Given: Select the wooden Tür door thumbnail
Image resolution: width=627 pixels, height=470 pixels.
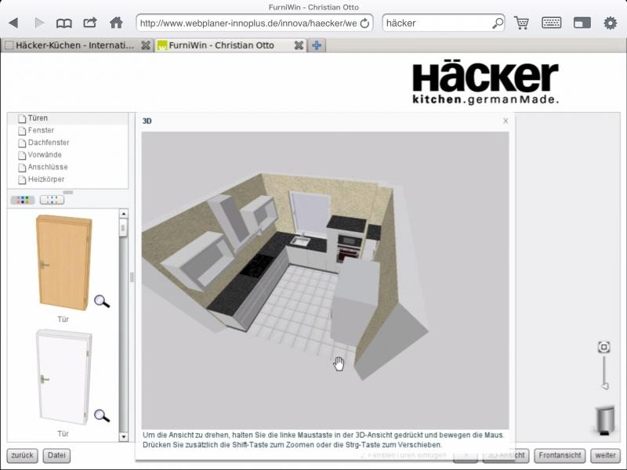Looking at the screenshot, I should point(64,262).
